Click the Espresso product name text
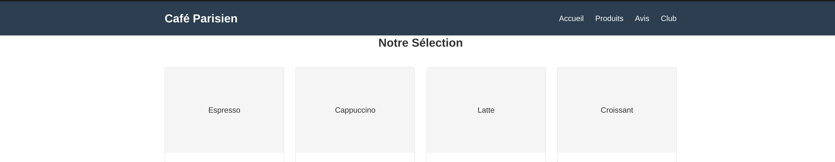 pyautogui.click(x=224, y=110)
